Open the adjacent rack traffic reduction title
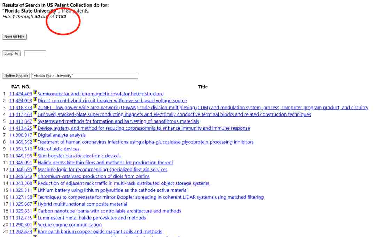This screenshot has width=376, height=237. pyautogui.click(x=124, y=183)
